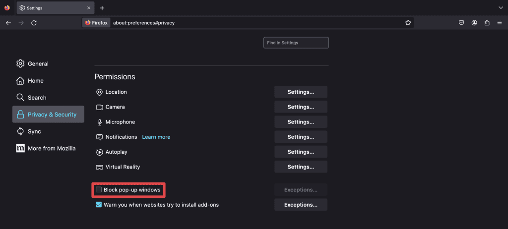508x229 pixels.
Task: Close the Settings tab
Action: click(x=89, y=8)
